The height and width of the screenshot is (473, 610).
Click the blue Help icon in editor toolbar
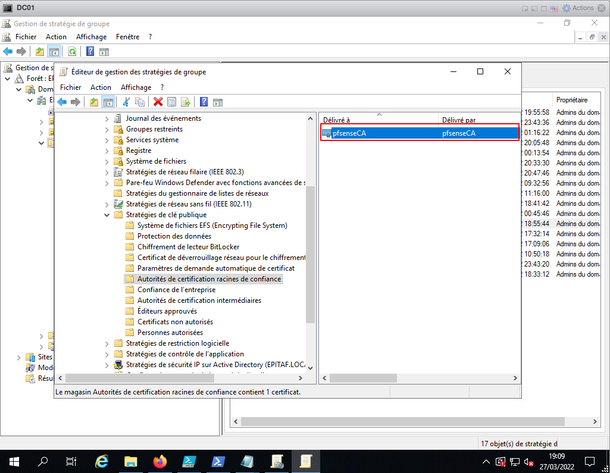click(204, 102)
